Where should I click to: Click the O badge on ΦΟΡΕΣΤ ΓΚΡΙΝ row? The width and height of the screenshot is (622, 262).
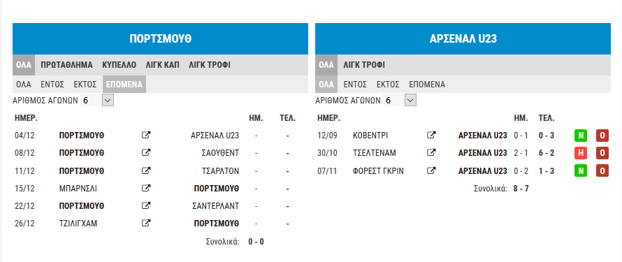point(602,171)
